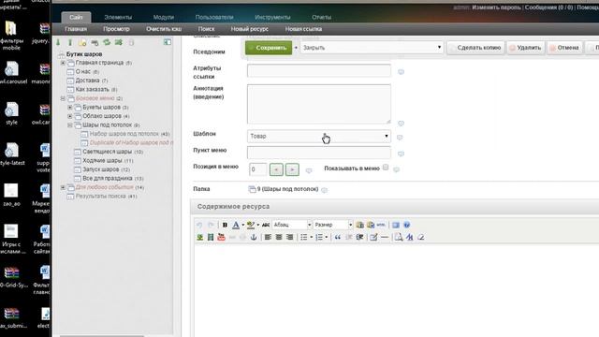
Task: Apply strikethrough ABC formatting
Action: tap(266, 225)
